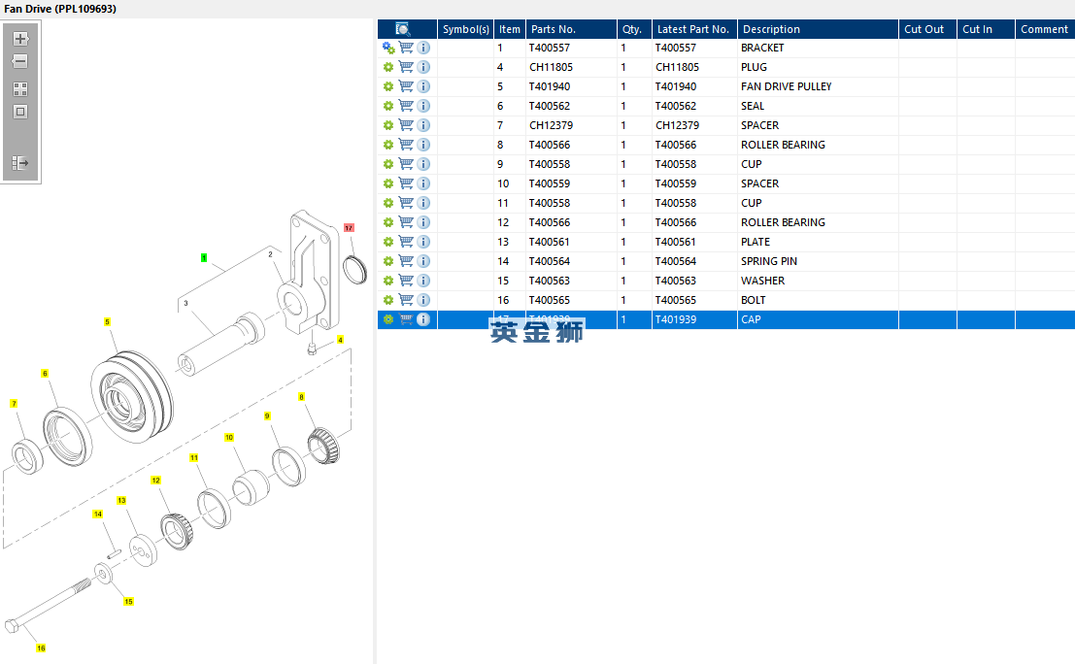Add BRACKET T400557 to cart

click(406, 48)
